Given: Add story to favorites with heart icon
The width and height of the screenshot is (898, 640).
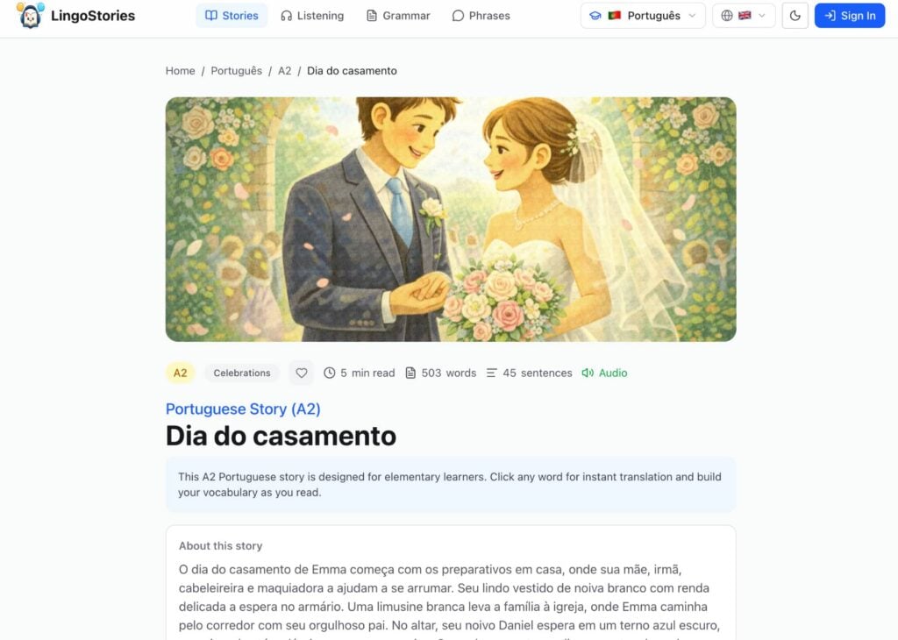Looking at the screenshot, I should (x=302, y=373).
